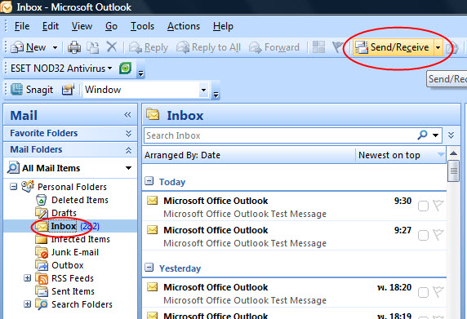Click the search magnifier in Search Inbox
Image resolution: width=467 pixels, height=319 pixels.
tap(422, 135)
